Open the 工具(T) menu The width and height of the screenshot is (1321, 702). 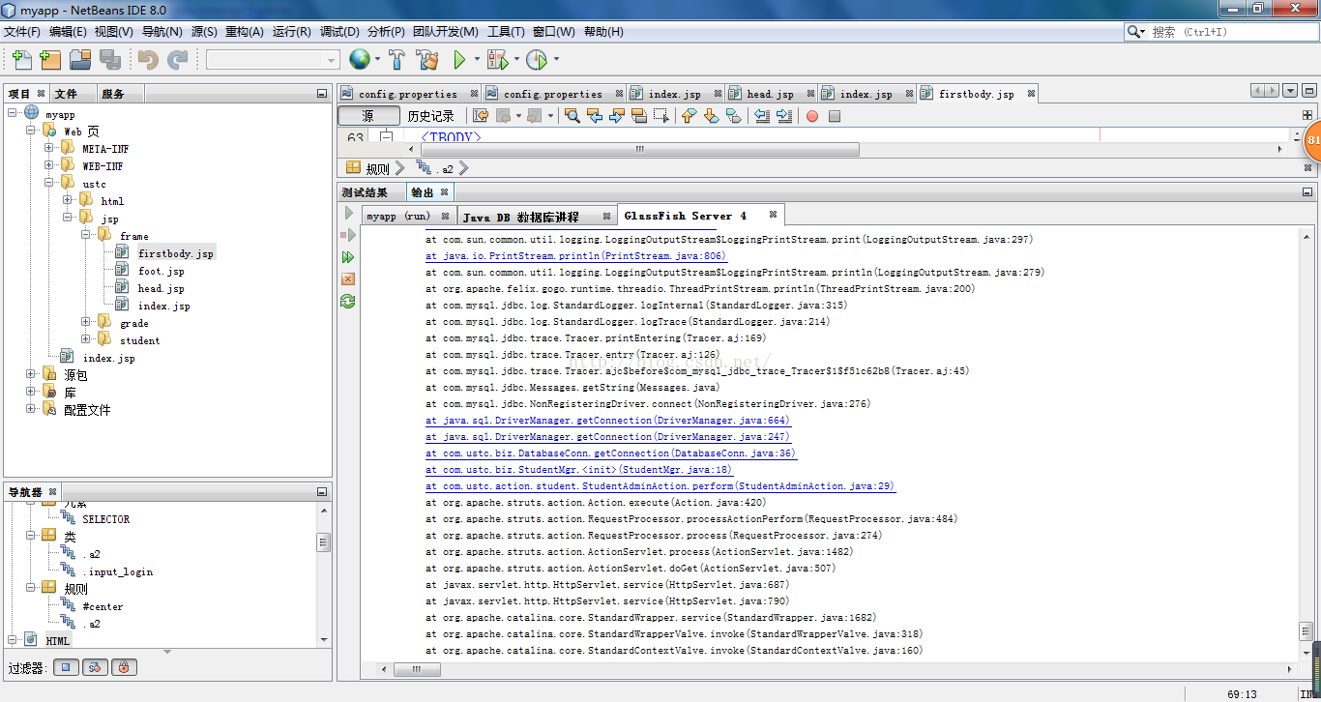505,32
